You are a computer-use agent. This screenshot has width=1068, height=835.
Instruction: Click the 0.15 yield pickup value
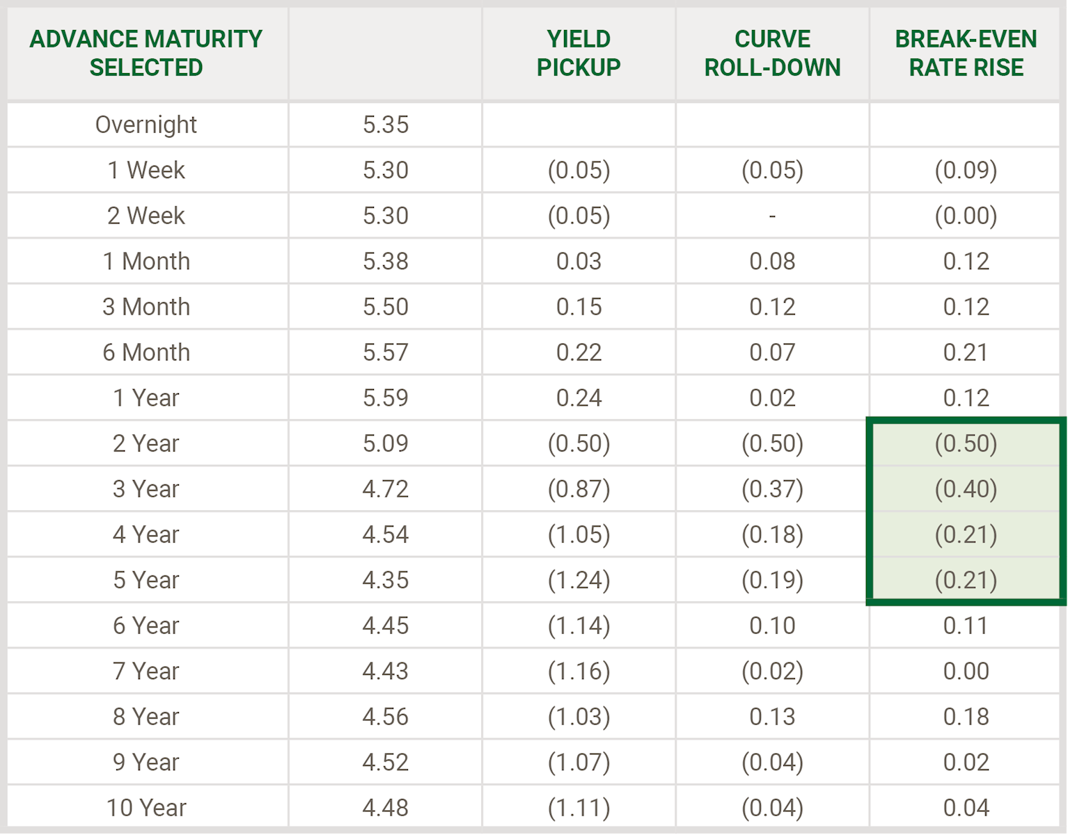pyautogui.click(x=579, y=307)
